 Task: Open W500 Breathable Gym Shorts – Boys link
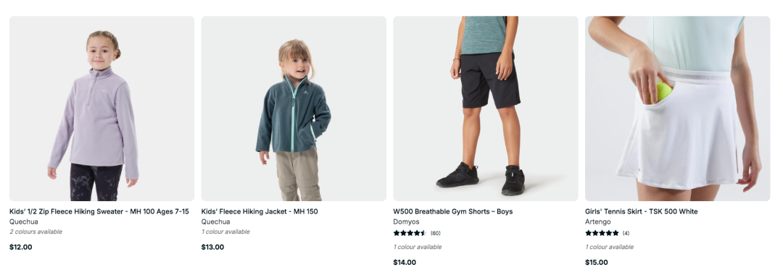coord(453,212)
